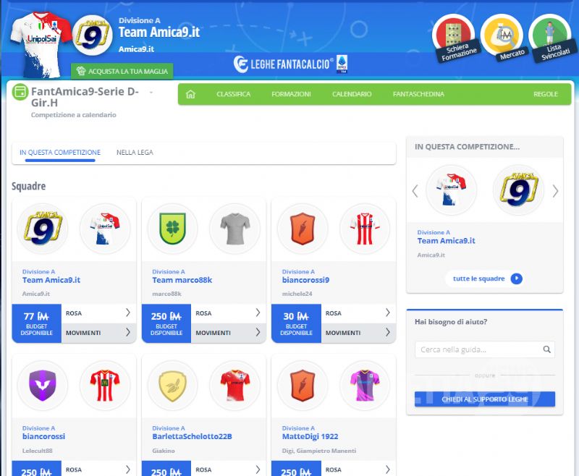Show next team in carousel
The image size is (579, 476).
coord(555,191)
